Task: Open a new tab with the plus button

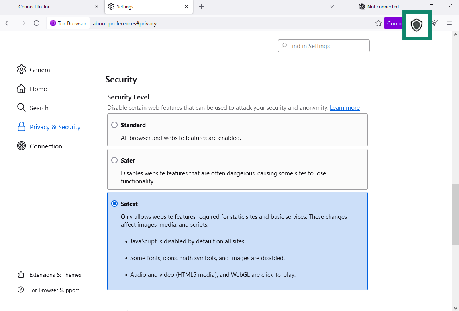Action: pos(201,6)
